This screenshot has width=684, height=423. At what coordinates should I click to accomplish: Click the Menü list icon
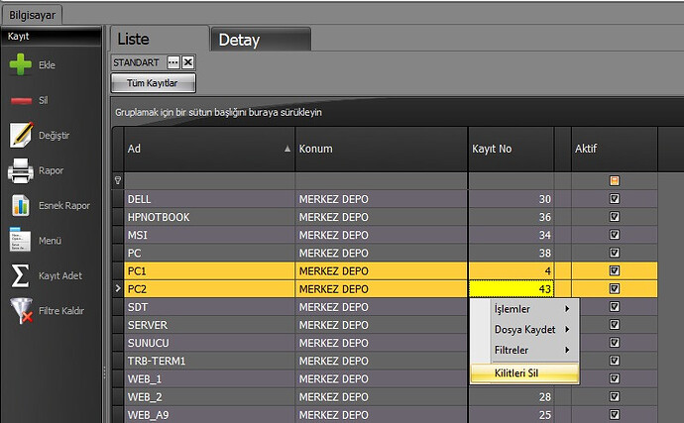click(x=20, y=240)
